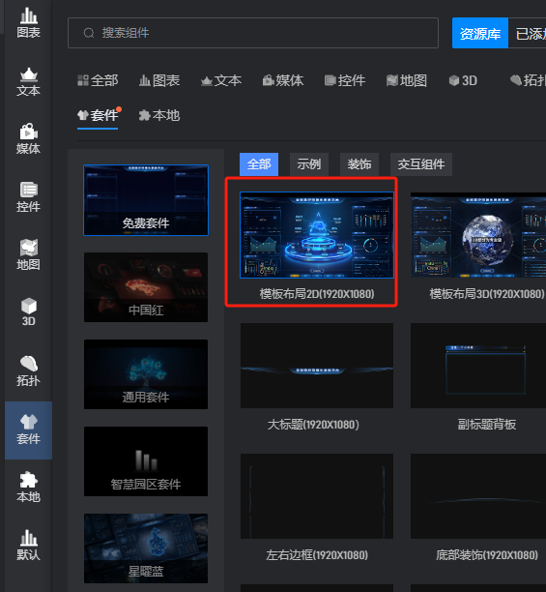
Task: Open the 默认 default sidebar icon
Action: coord(28,546)
